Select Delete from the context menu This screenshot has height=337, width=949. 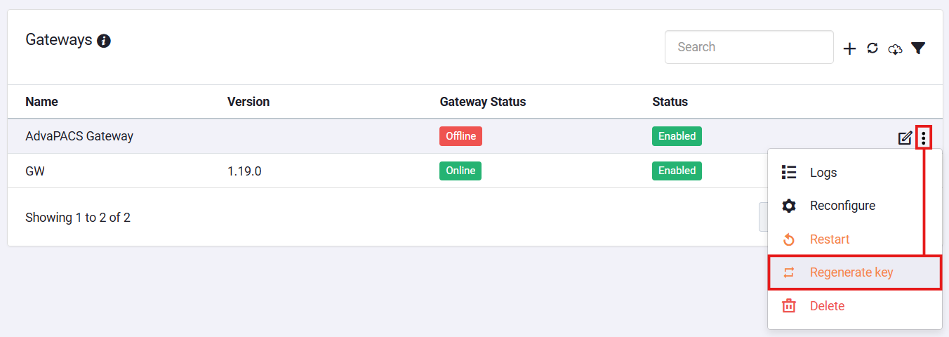point(855,306)
